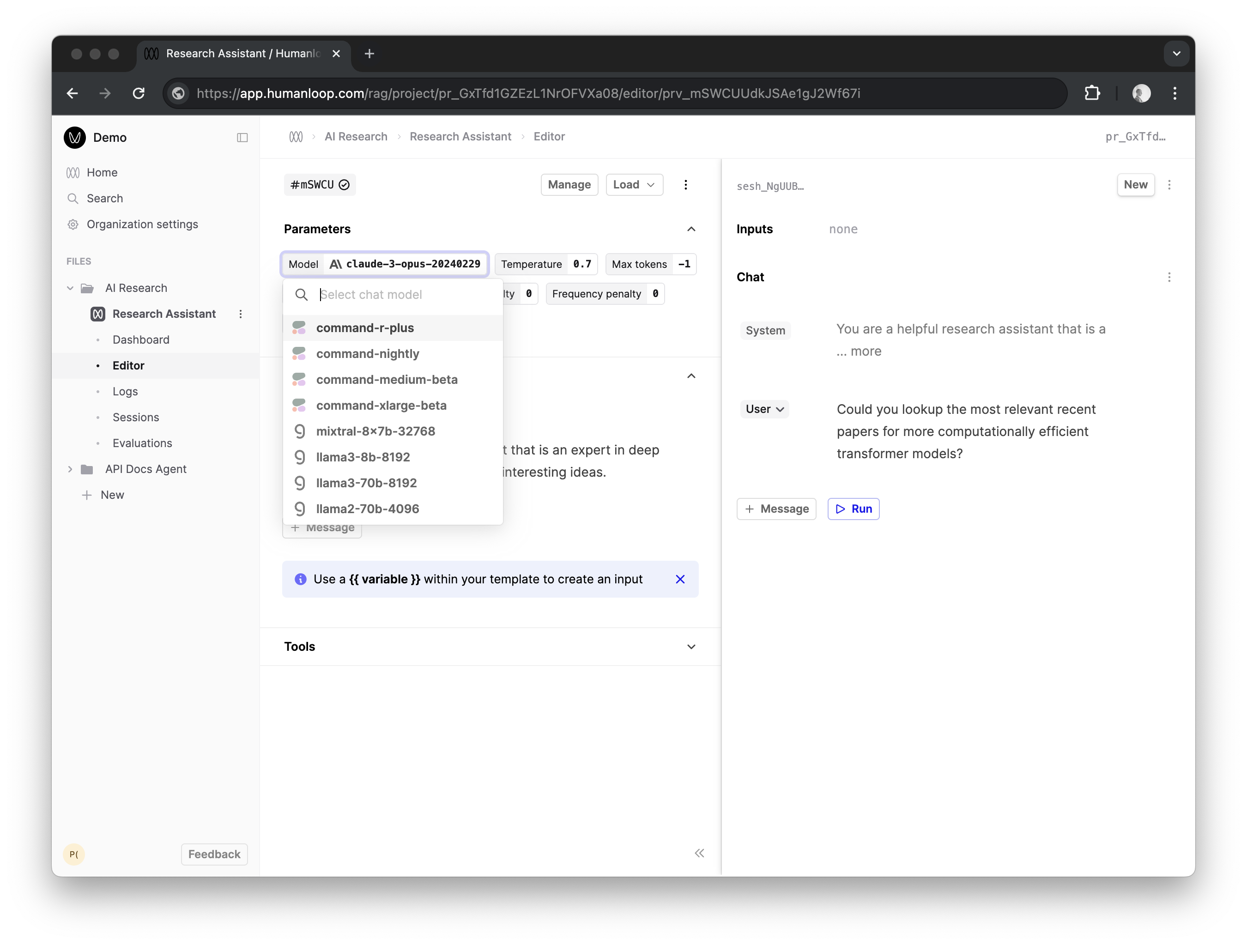Reload the page

(139, 93)
